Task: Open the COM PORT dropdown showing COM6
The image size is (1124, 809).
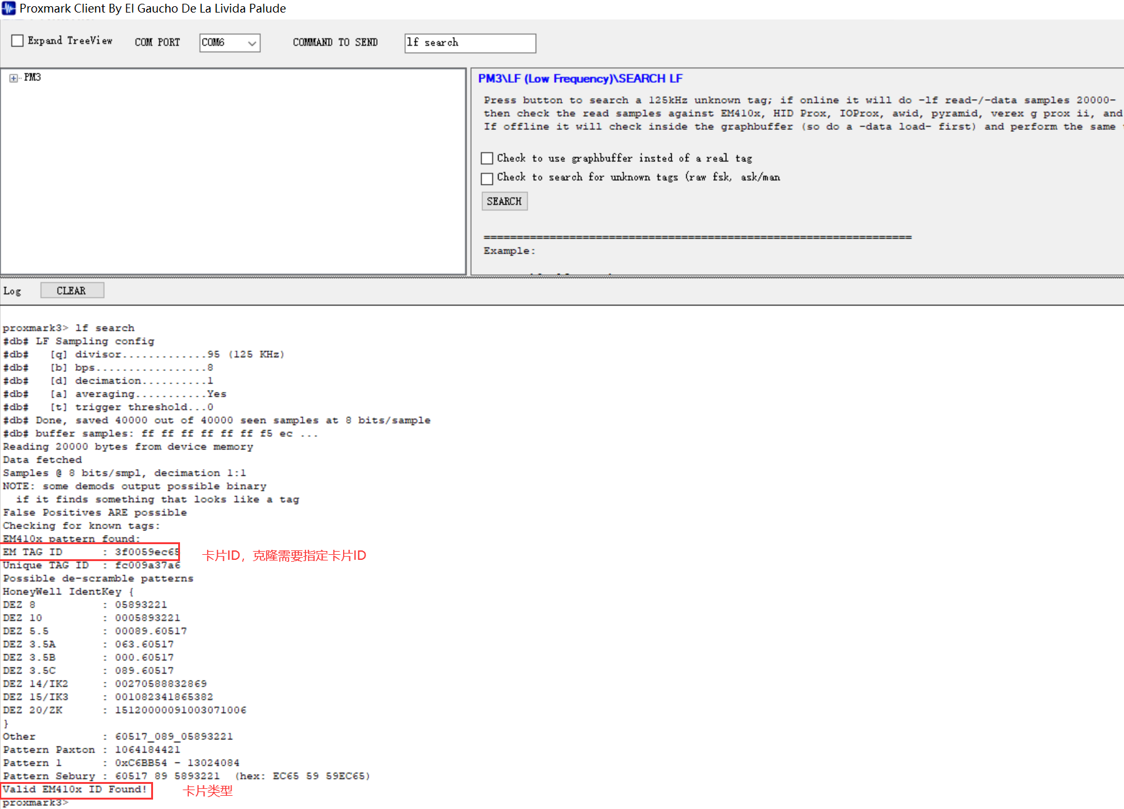Action: (x=230, y=43)
